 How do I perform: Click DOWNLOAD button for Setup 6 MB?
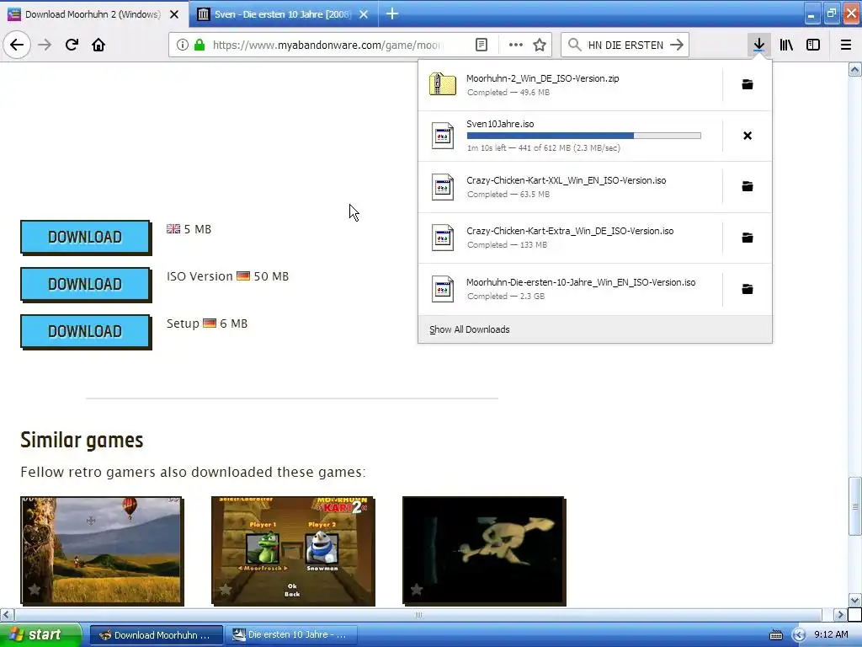click(x=85, y=332)
